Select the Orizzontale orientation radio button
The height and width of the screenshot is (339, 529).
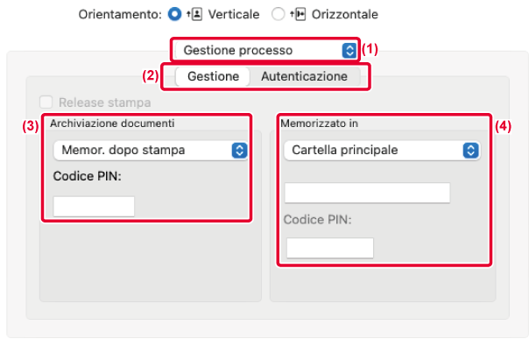tap(278, 14)
